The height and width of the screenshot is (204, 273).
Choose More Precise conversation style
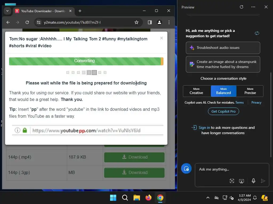tap(250, 91)
